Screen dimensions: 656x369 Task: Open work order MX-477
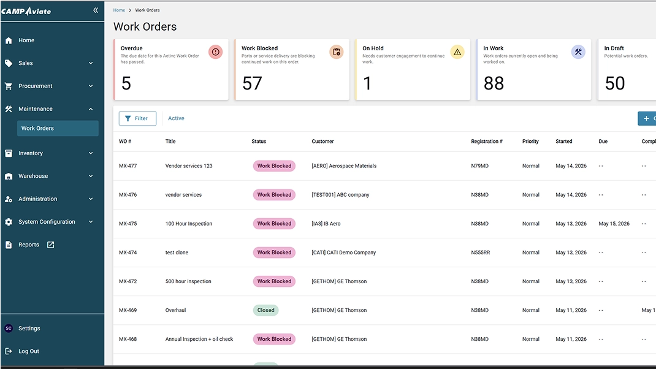128,166
